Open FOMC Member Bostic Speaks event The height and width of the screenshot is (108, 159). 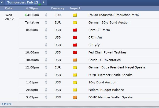(x=110, y=75)
